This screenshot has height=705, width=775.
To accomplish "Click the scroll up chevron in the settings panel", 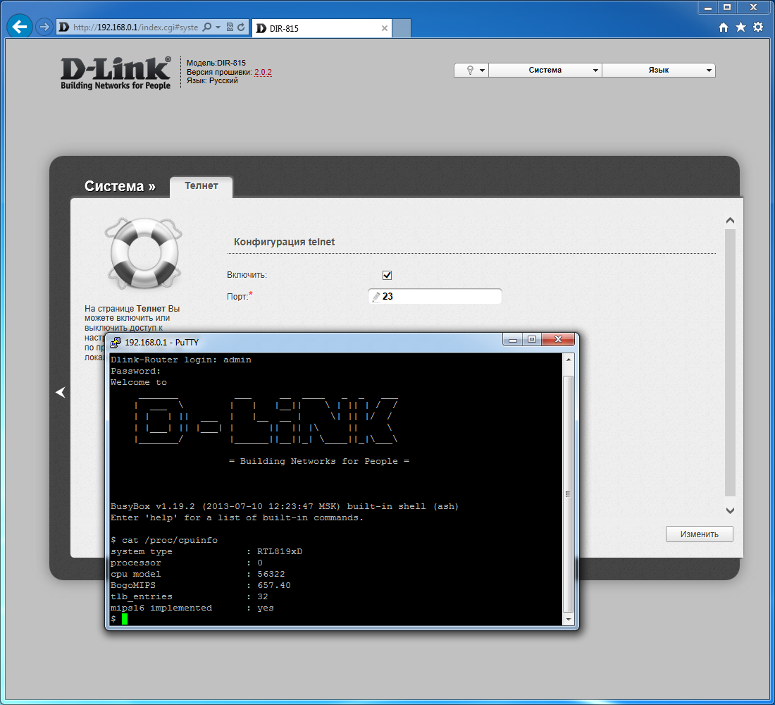I will pyautogui.click(x=730, y=221).
